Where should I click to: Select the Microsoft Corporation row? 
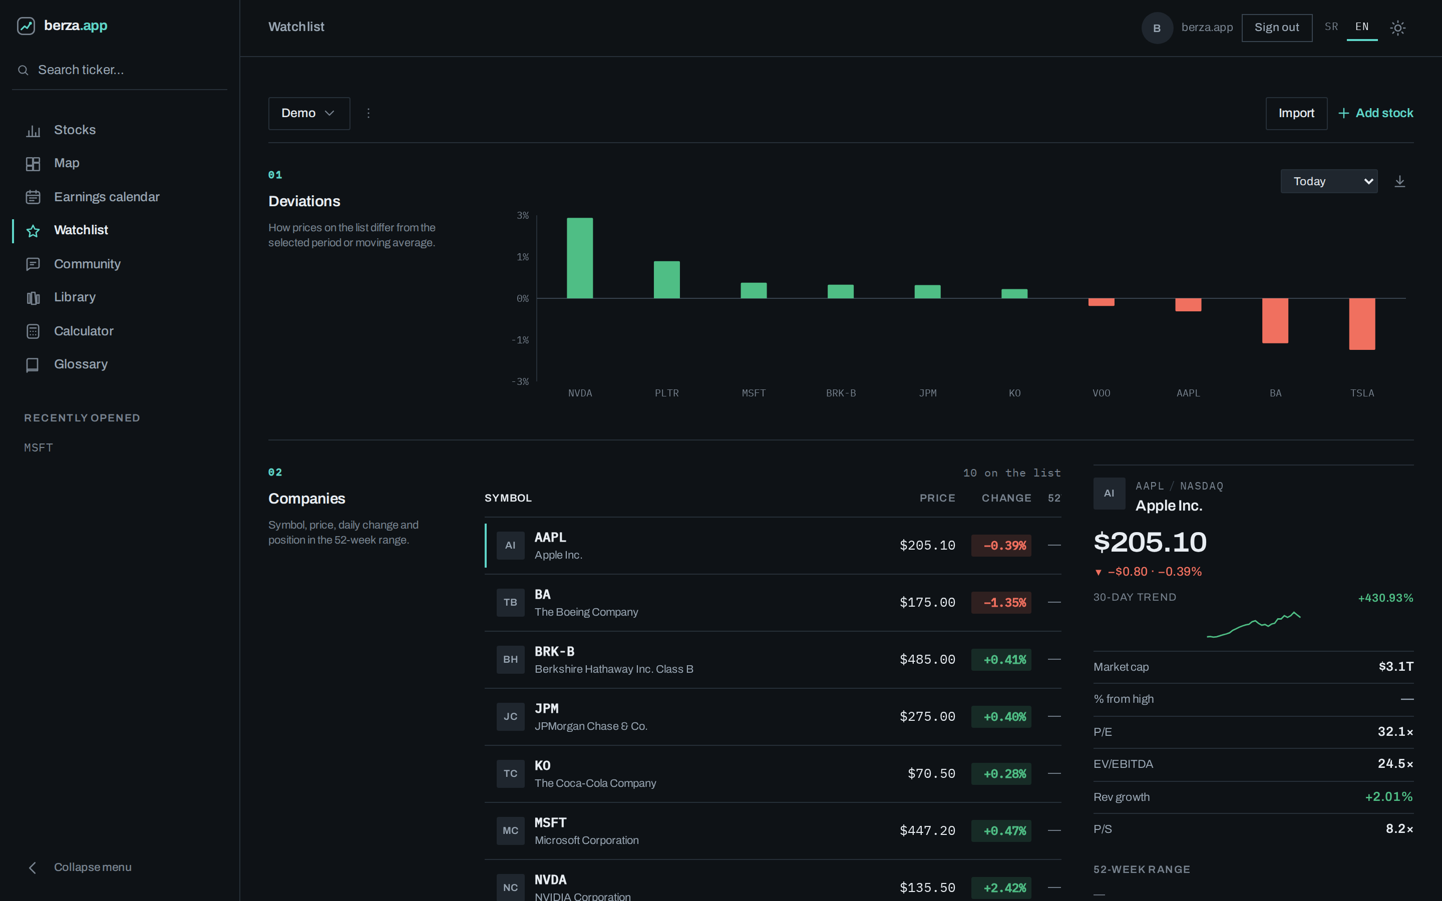pos(773,831)
